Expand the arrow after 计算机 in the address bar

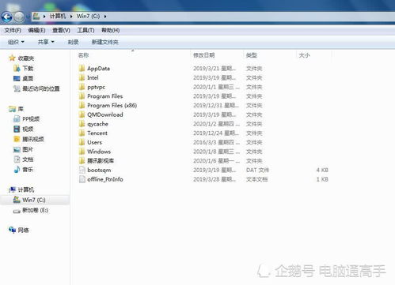[71, 17]
